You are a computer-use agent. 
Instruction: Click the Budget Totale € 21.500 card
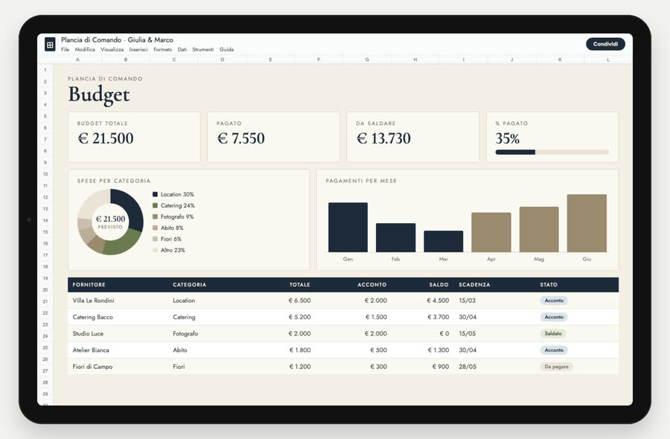(134, 137)
